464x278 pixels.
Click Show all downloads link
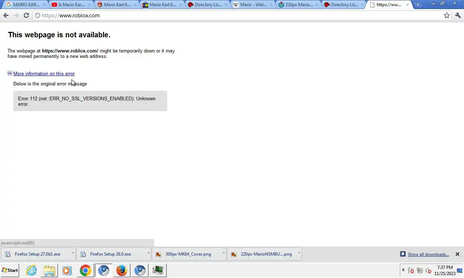tap(428, 254)
